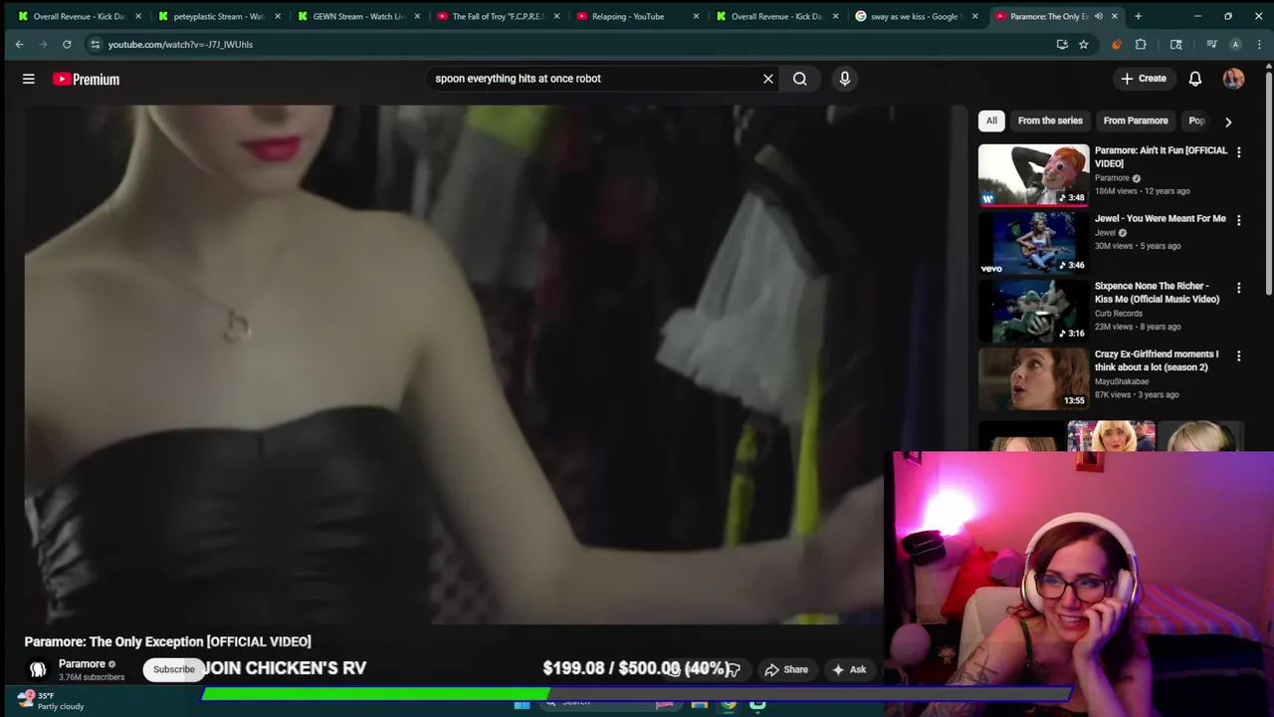Open options menu for 'Kiss Me' video

[1238, 288]
